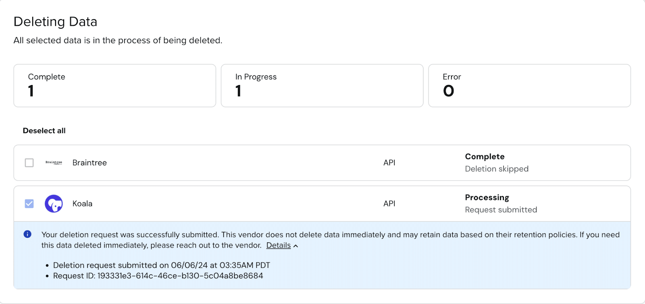Click the API label in Koala row
The width and height of the screenshot is (645, 304).
[x=389, y=204]
